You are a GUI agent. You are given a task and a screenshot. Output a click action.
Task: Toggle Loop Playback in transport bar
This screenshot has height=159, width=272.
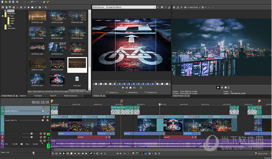click(56, 153)
